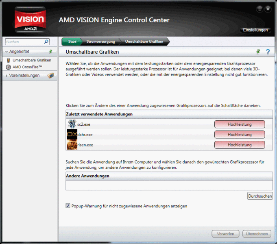Click the VISION AMD logo
Viewport: 277px width, 244px height.
coord(30,20)
